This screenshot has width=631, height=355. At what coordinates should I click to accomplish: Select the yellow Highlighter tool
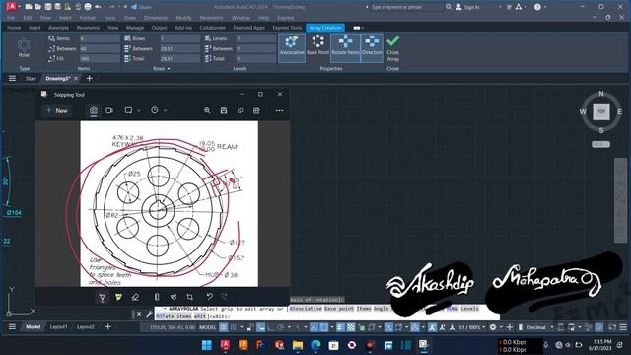click(x=118, y=297)
